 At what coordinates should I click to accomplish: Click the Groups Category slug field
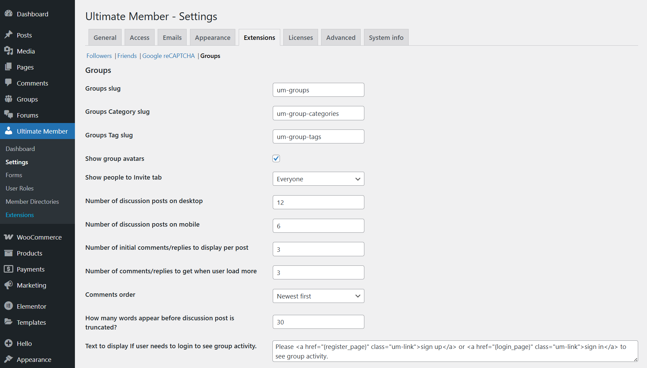318,113
